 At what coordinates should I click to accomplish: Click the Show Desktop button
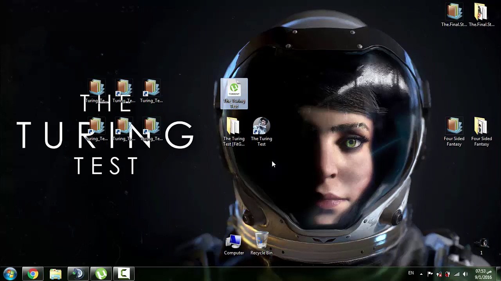point(498,274)
